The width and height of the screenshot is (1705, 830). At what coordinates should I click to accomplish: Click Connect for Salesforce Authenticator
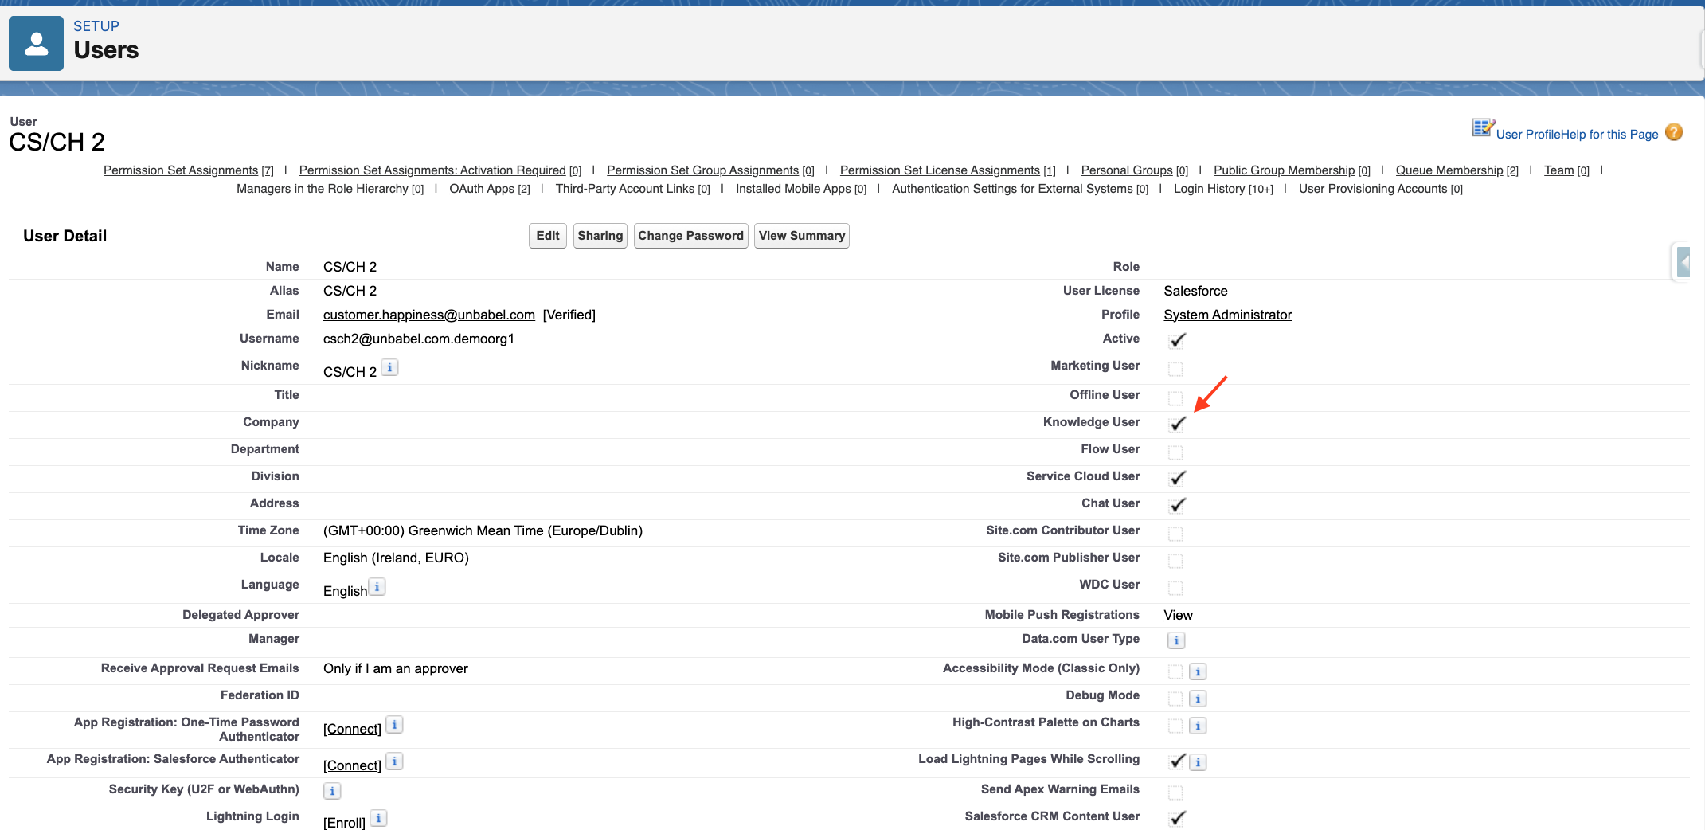click(352, 765)
